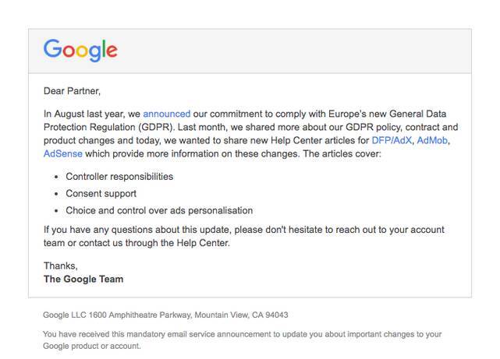This screenshot has height=359, width=500.
Task: Click the bullet dot before 'Controller responsibilities'
Action: coord(56,177)
